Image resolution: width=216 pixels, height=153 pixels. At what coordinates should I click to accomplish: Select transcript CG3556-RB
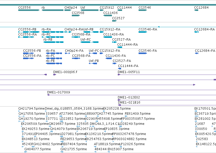pyautogui.click(x=29, y=32)
